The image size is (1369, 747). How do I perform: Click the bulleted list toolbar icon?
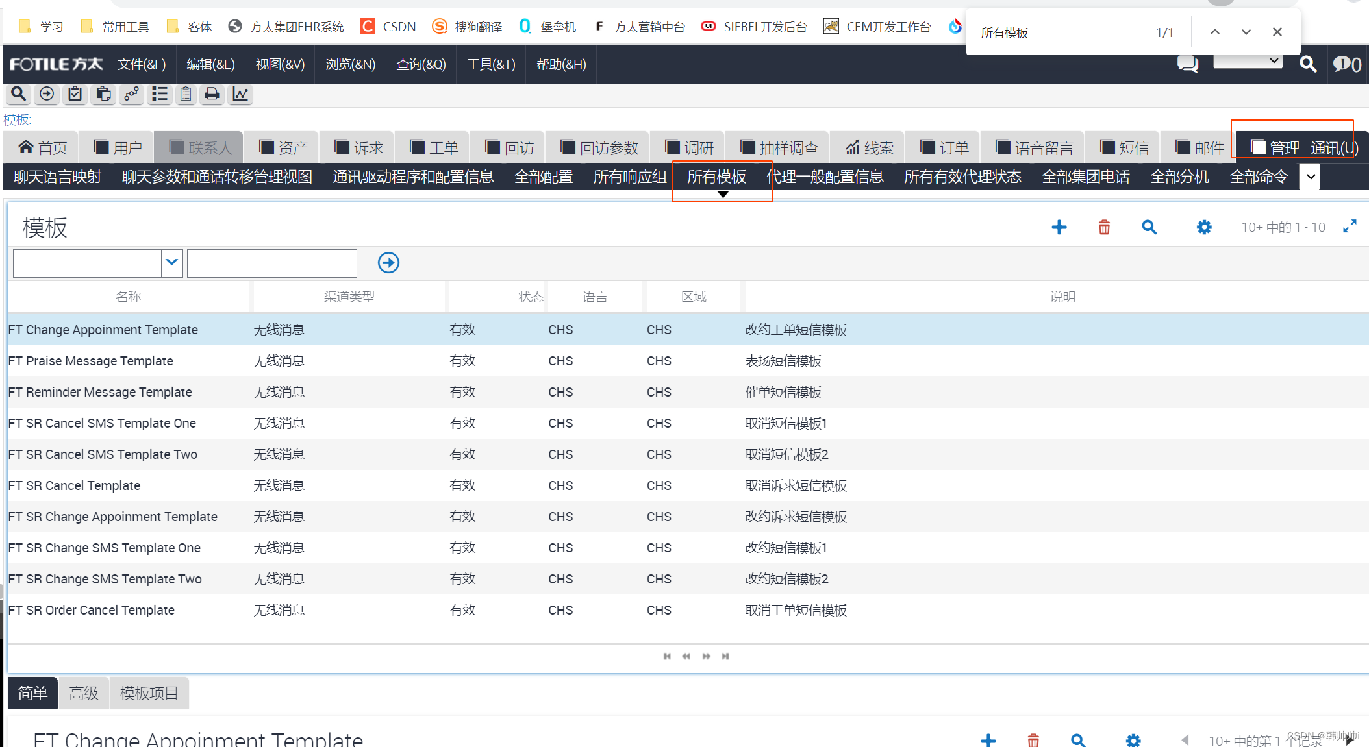pyautogui.click(x=159, y=95)
